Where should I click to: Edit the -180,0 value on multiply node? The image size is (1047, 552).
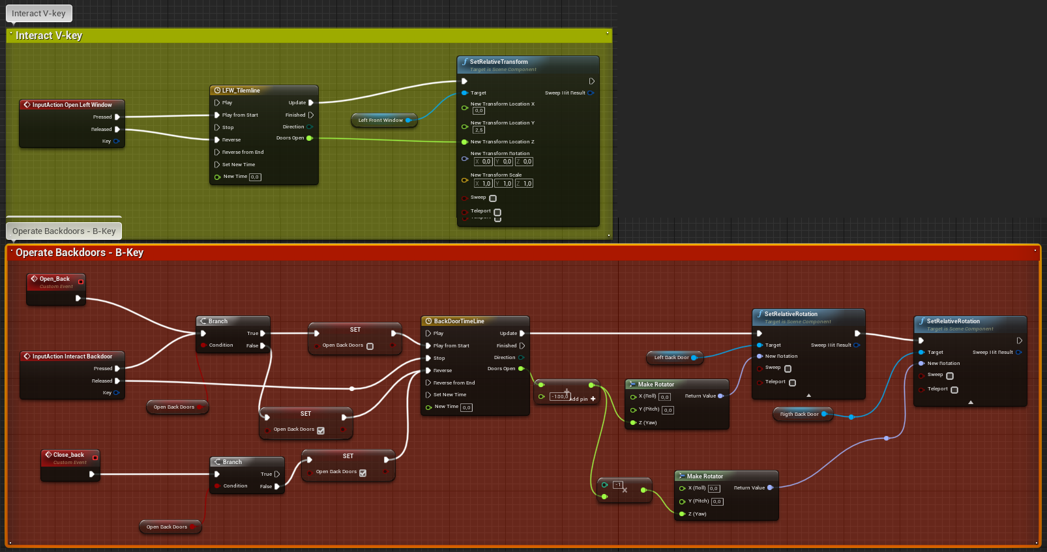pos(559,396)
